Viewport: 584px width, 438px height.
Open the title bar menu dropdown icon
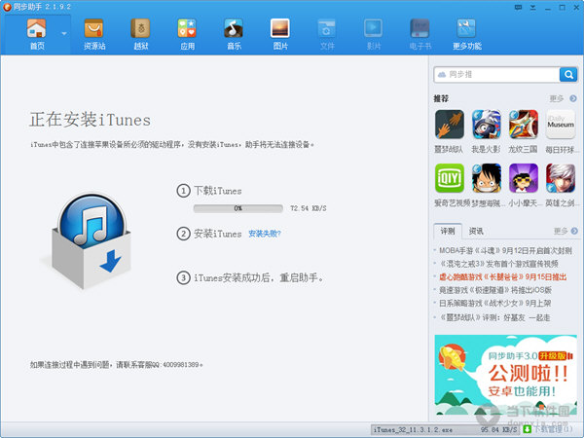coord(533,7)
